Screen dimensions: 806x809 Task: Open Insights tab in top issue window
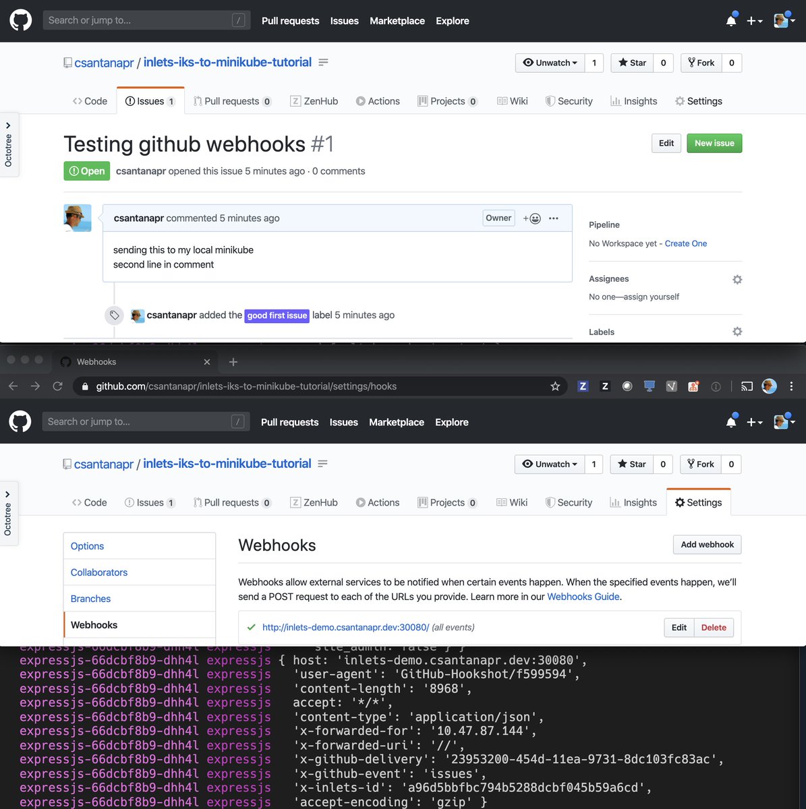(633, 101)
